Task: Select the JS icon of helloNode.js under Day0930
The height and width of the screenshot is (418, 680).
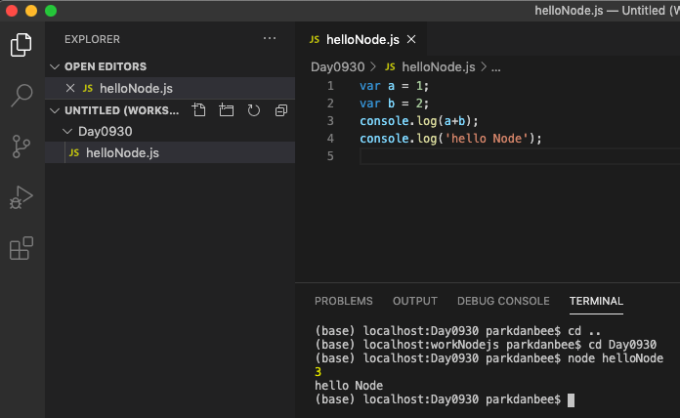Action: pos(74,152)
